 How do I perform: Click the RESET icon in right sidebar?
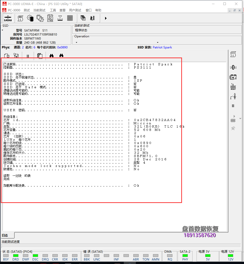[233, 87]
